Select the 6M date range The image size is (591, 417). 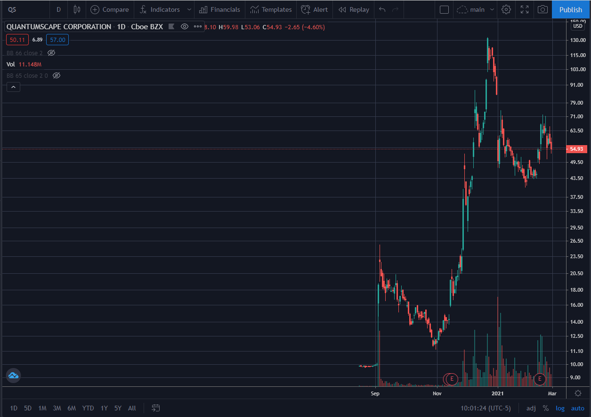72,408
